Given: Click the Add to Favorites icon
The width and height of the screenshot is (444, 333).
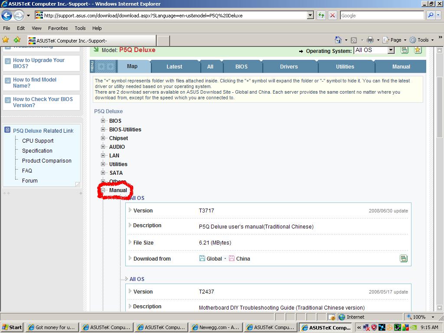Looking at the screenshot, I should (x=17, y=39).
